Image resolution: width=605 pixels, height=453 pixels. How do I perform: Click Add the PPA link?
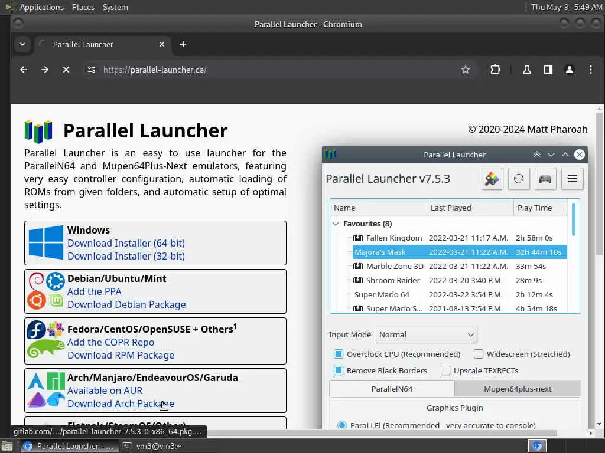[x=95, y=291]
